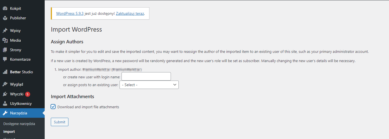Image resolution: width=389 pixels, height=139 pixels.
Task: Click the Wtyczki plugin icon
Action: [5, 94]
